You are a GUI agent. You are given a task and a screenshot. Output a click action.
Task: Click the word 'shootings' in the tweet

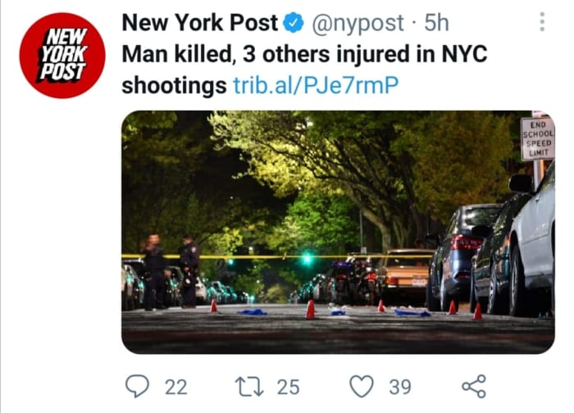pos(174,85)
